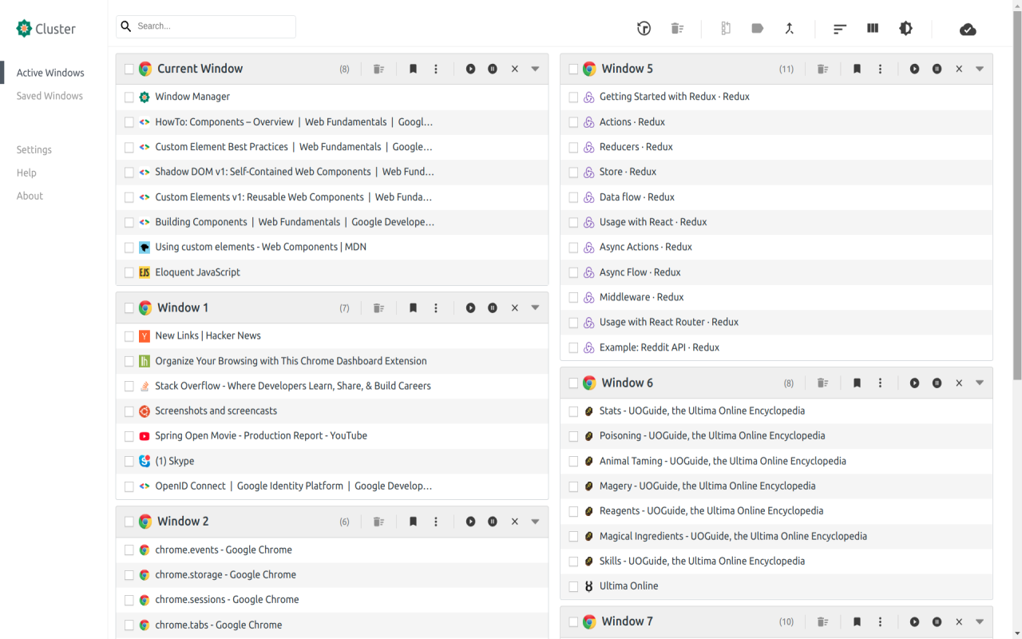The height and width of the screenshot is (639, 1022).
Task: Click the undo/restore icon in the toolbar
Action: 644,28
